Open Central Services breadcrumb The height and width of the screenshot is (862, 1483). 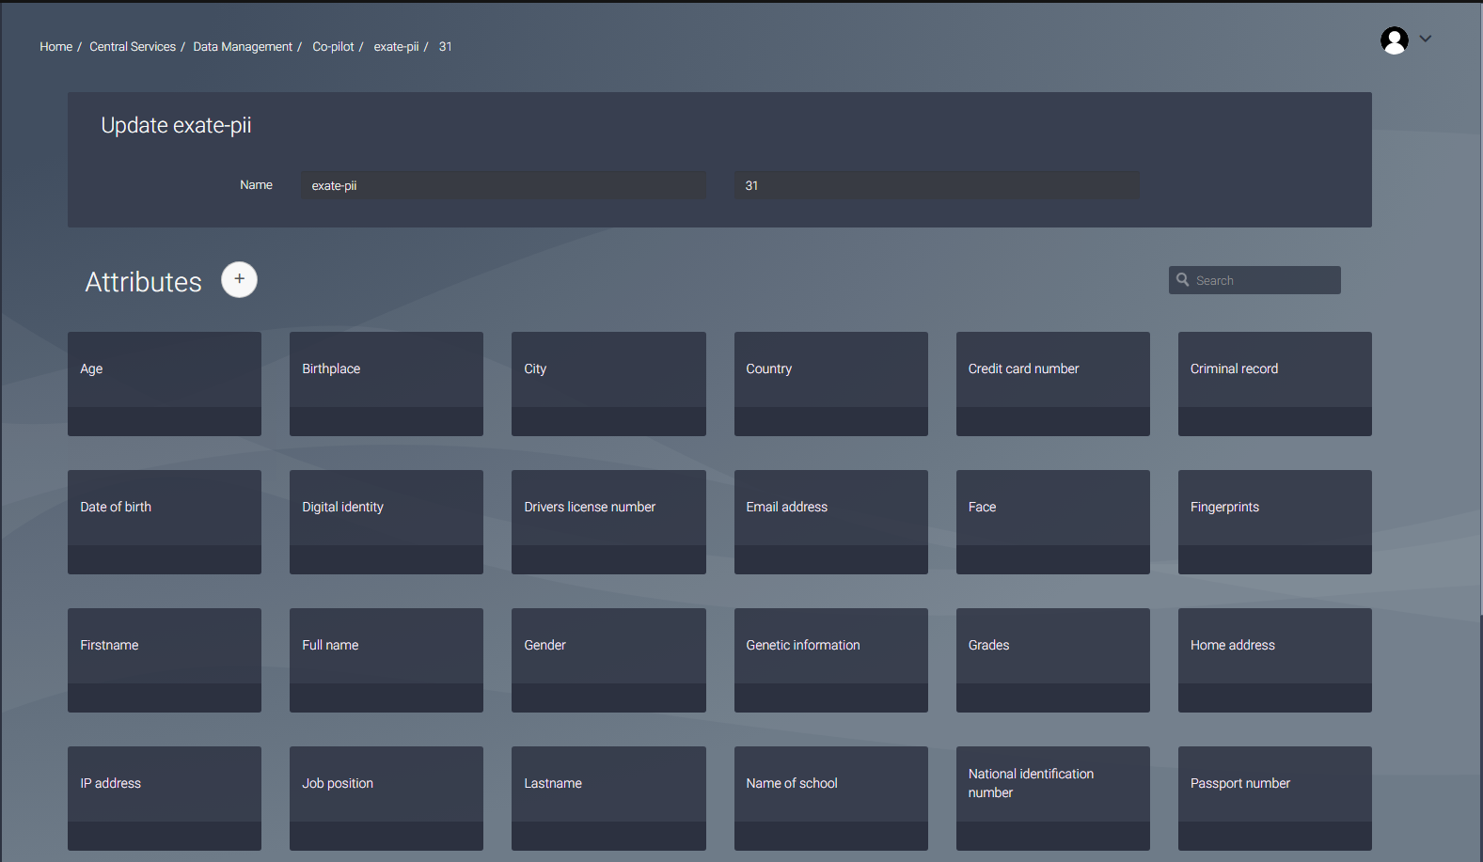point(133,47)
